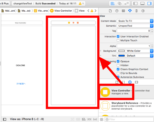Open the Quick Help inspector
The width and height of the screenshot is (154, 122).
click(117, 11)
